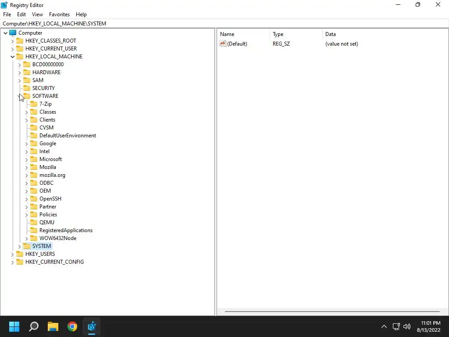Click the Name column header

pos(243,34)
